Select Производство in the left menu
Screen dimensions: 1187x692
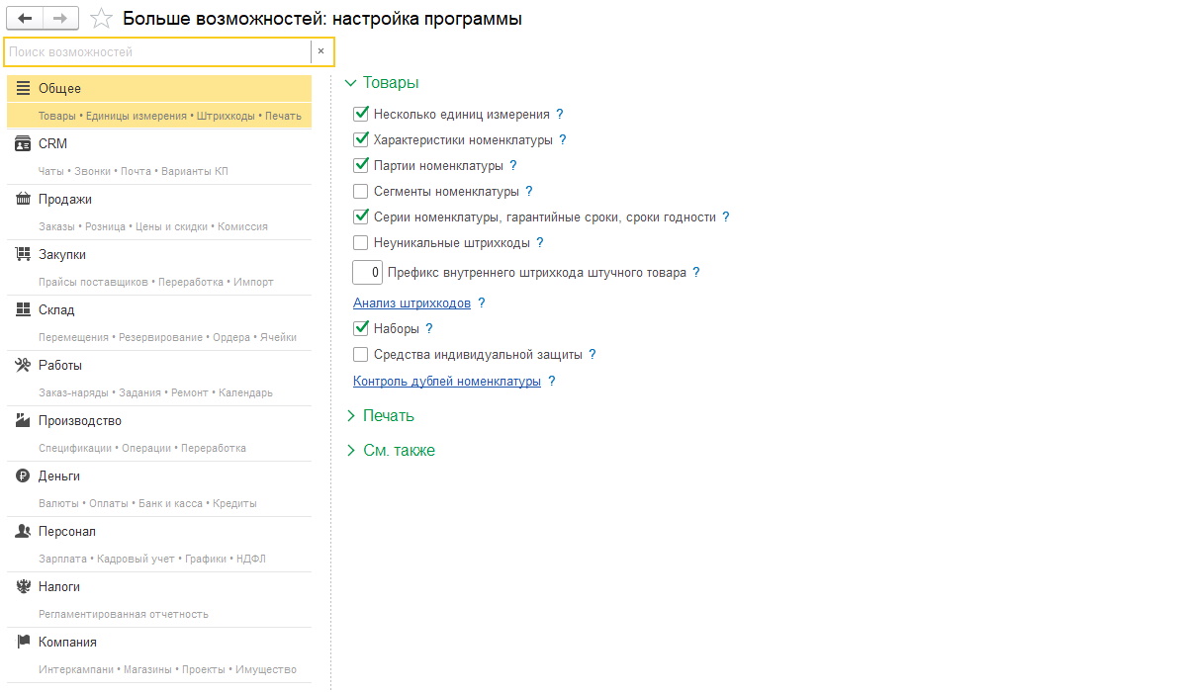79,421
